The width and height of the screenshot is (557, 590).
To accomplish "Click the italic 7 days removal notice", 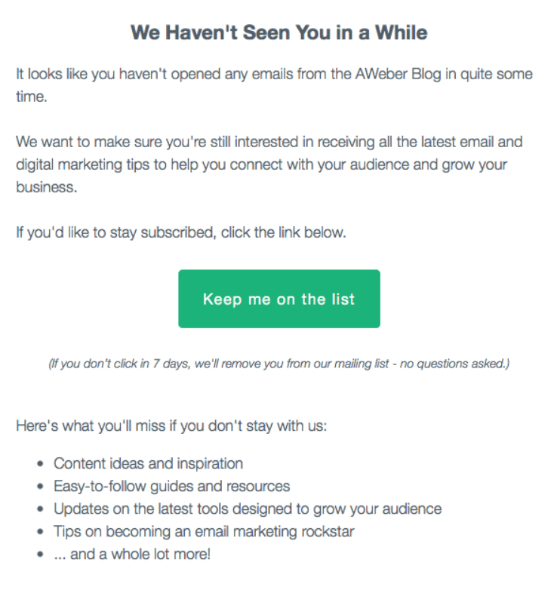I will click(x=278, y=364).
